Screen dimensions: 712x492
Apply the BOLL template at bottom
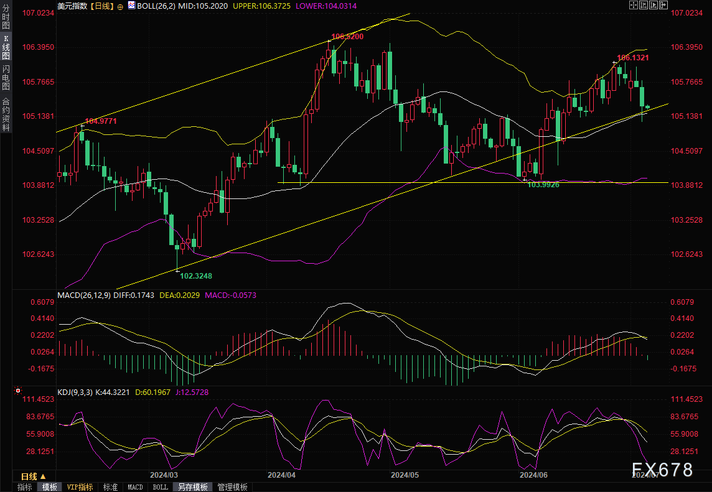(x=160, y=487)
